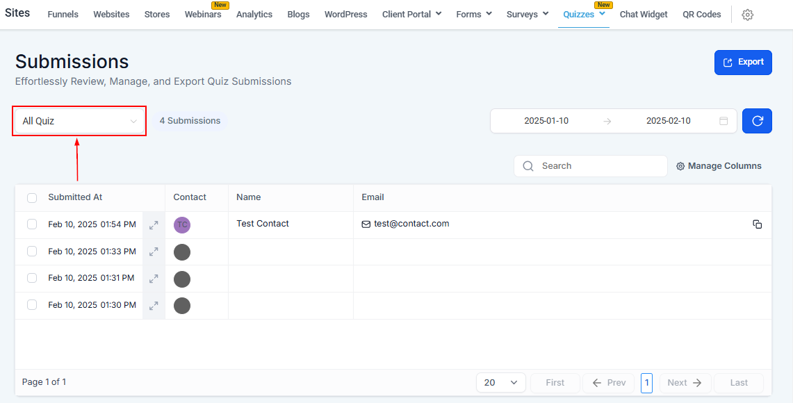
Task: Expand the Quizzes menu
Action: point(584,14)
